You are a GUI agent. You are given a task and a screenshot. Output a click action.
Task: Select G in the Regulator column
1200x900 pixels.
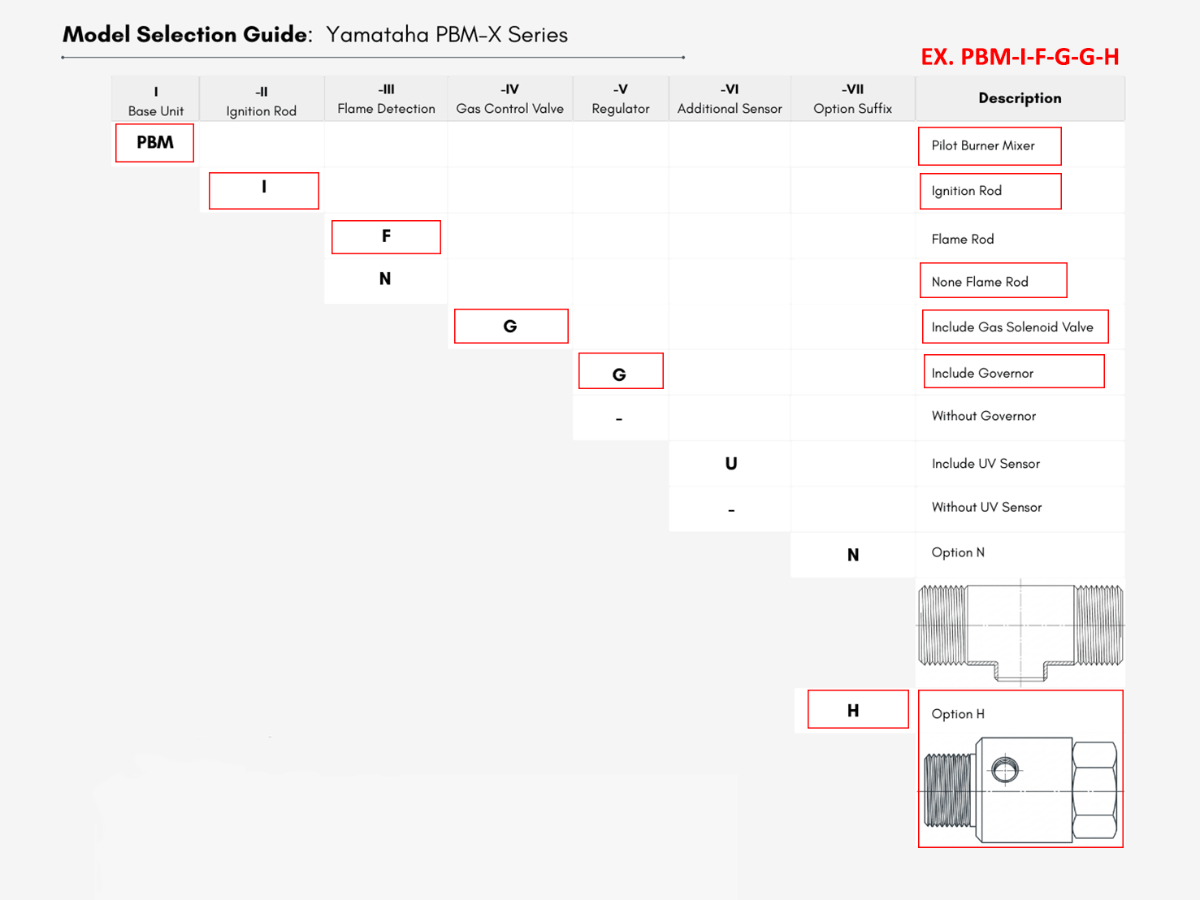pyautogui.click(x=620, y=372)
